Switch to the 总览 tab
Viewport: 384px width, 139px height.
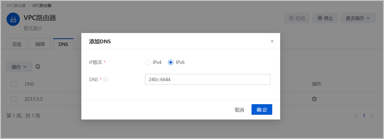(17, 44)
